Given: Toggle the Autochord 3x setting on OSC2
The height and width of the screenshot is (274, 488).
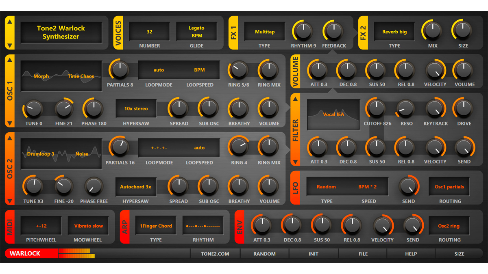Looking at the screenshot, I should [x=136, y=187].
